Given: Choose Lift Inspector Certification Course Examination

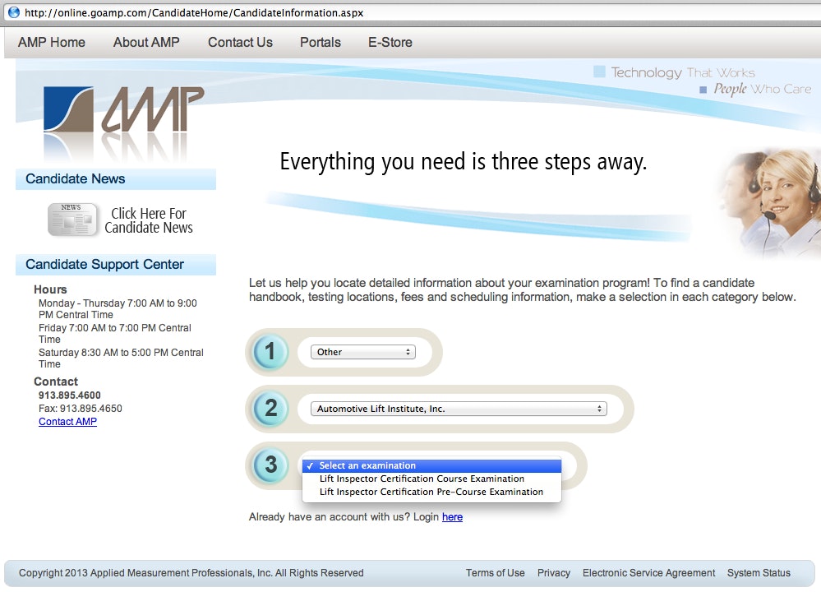Looking at the screenshot, I should (x=422, y=479).
